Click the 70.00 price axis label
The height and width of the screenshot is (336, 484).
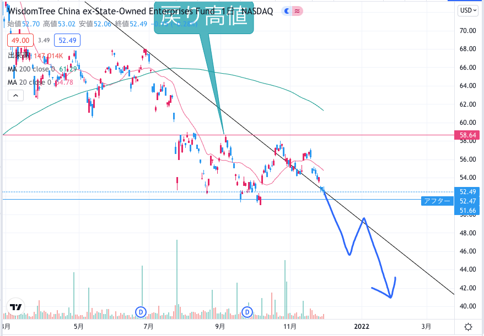pos(467,30)
